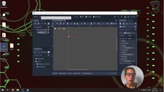Activate the Ruler Mode tool
The height and width of the screenshot is (92, 164).
pos(77,24)
